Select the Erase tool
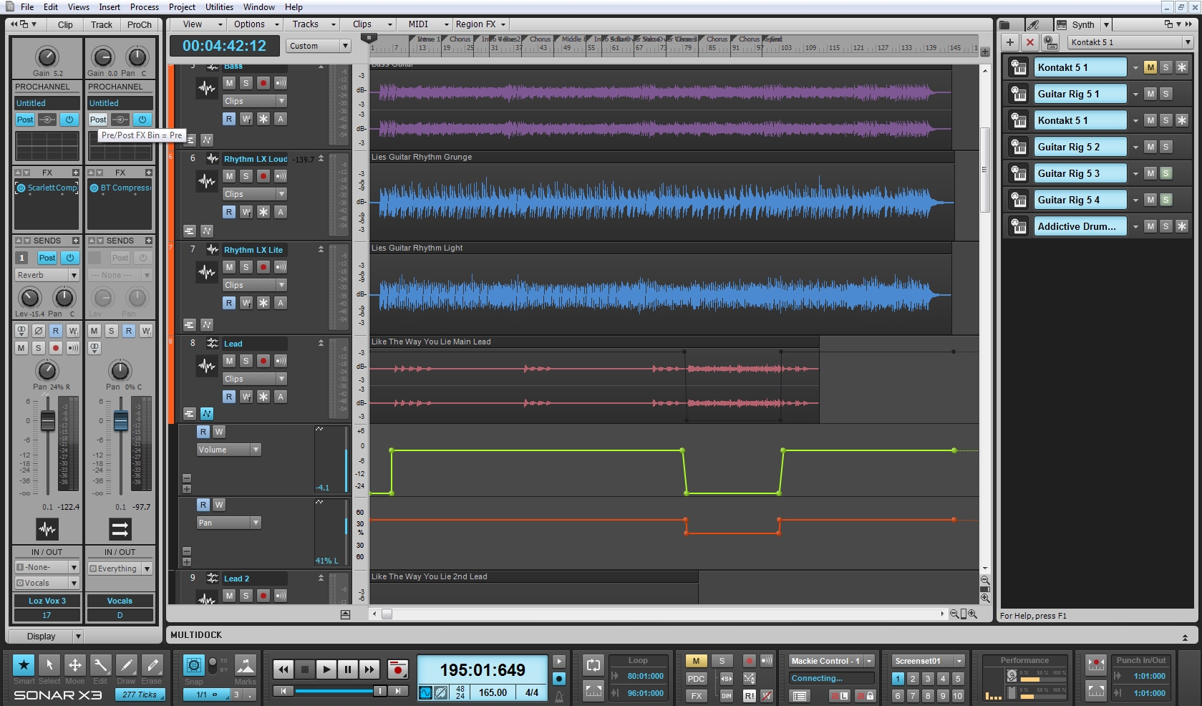Image resolution: width=1202 pixels, height=706 pixels. tap(152, 665)
